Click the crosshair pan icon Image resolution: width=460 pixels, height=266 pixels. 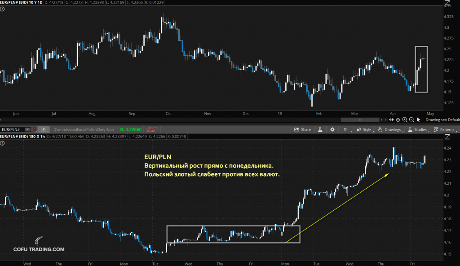(398, 120)
